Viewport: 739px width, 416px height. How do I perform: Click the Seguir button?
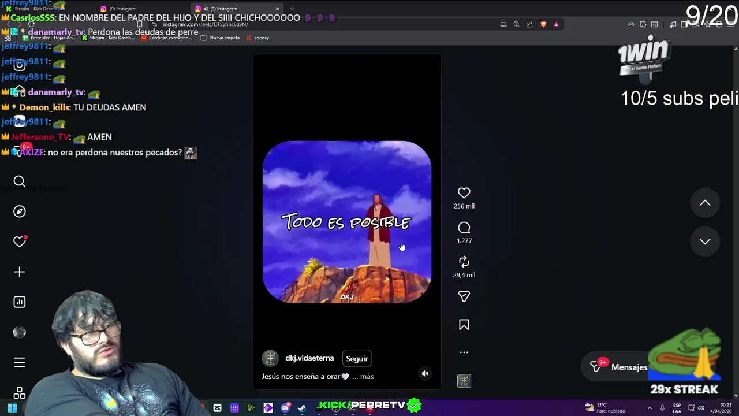(357, 358)
